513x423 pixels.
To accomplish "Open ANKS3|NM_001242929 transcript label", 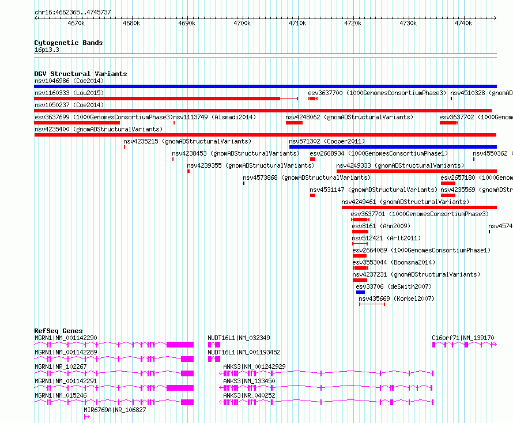I will pos(254,367).
